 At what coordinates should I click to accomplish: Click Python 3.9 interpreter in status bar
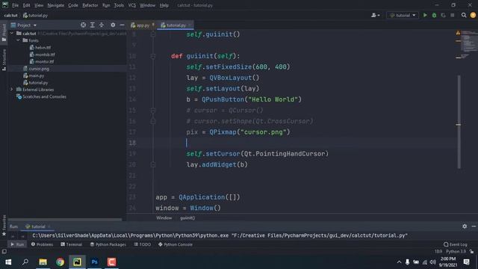click(x=456, y=251)
